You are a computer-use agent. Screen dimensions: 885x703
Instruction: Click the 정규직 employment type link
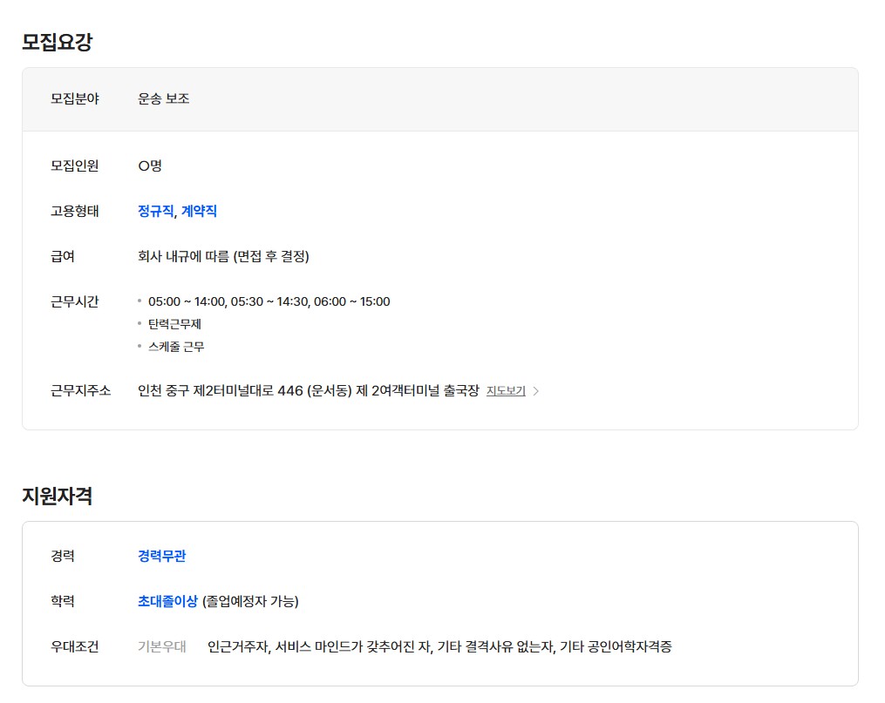[x=155, y=211]
